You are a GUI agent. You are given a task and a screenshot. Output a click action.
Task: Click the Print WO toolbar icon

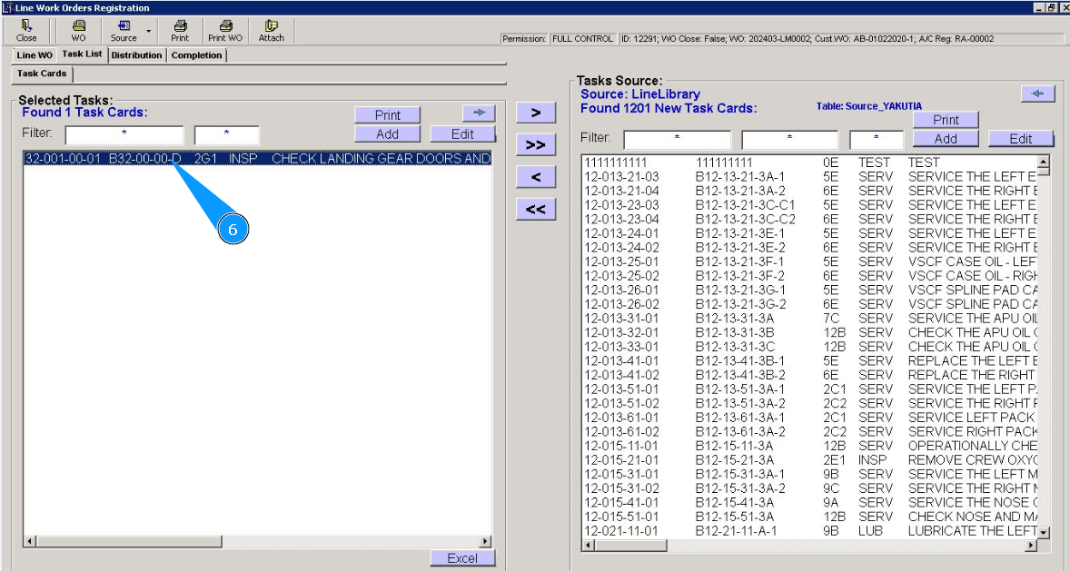coord(225,31)
